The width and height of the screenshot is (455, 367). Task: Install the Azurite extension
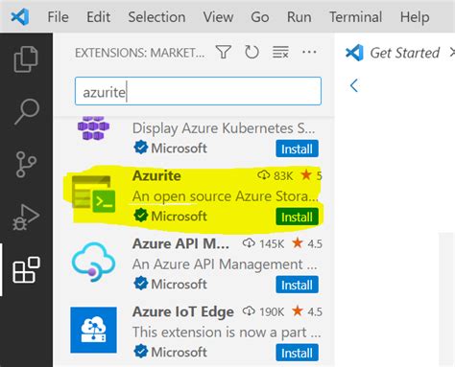tap(297, 217)
